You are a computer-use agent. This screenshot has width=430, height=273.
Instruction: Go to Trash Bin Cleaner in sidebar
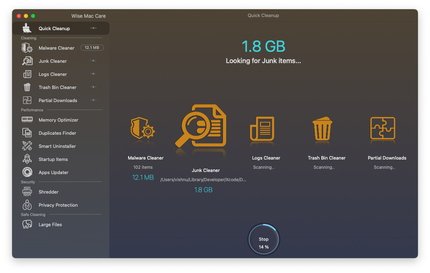coord(61,87)
